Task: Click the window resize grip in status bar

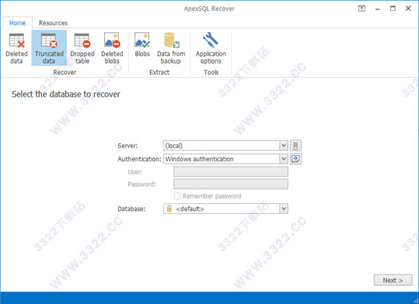Action: [416, 301]
